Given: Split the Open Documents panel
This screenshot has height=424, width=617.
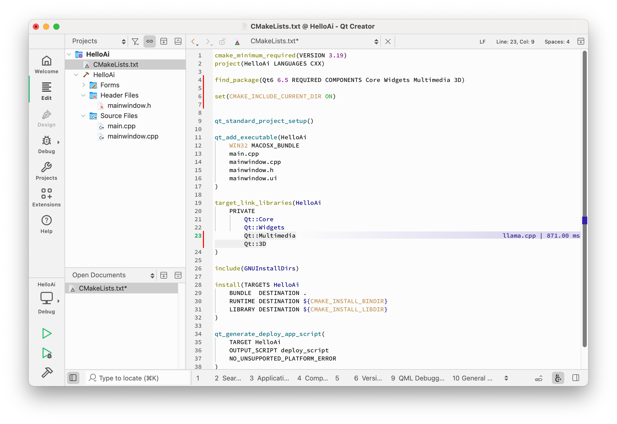Looking at the screenshot, I should (164, 275).
